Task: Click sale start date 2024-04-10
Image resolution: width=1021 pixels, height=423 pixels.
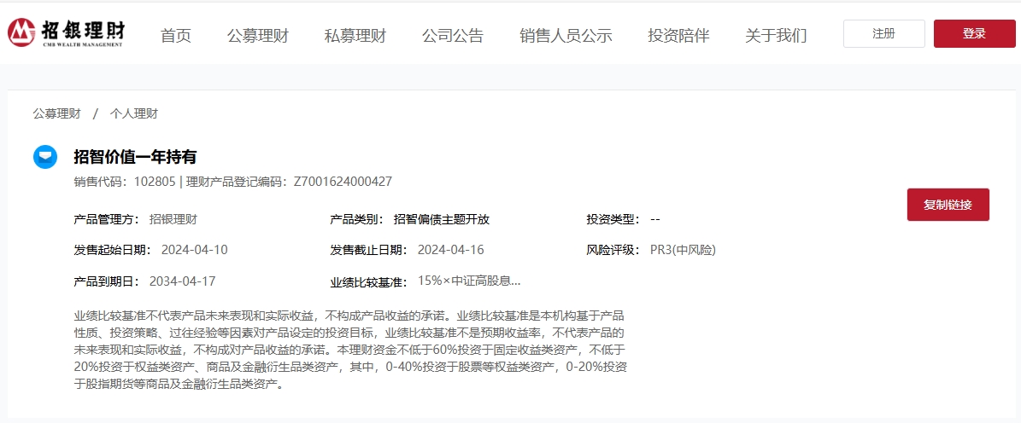Action: click(x=195, y=250)
